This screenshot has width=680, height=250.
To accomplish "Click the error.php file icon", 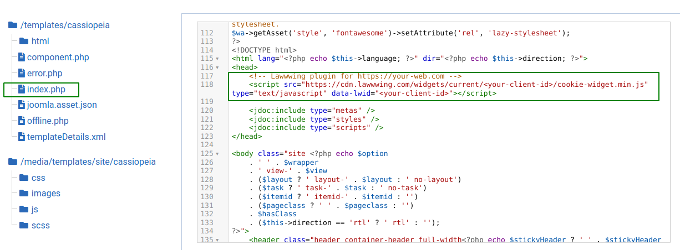I will tap(22, 73).
